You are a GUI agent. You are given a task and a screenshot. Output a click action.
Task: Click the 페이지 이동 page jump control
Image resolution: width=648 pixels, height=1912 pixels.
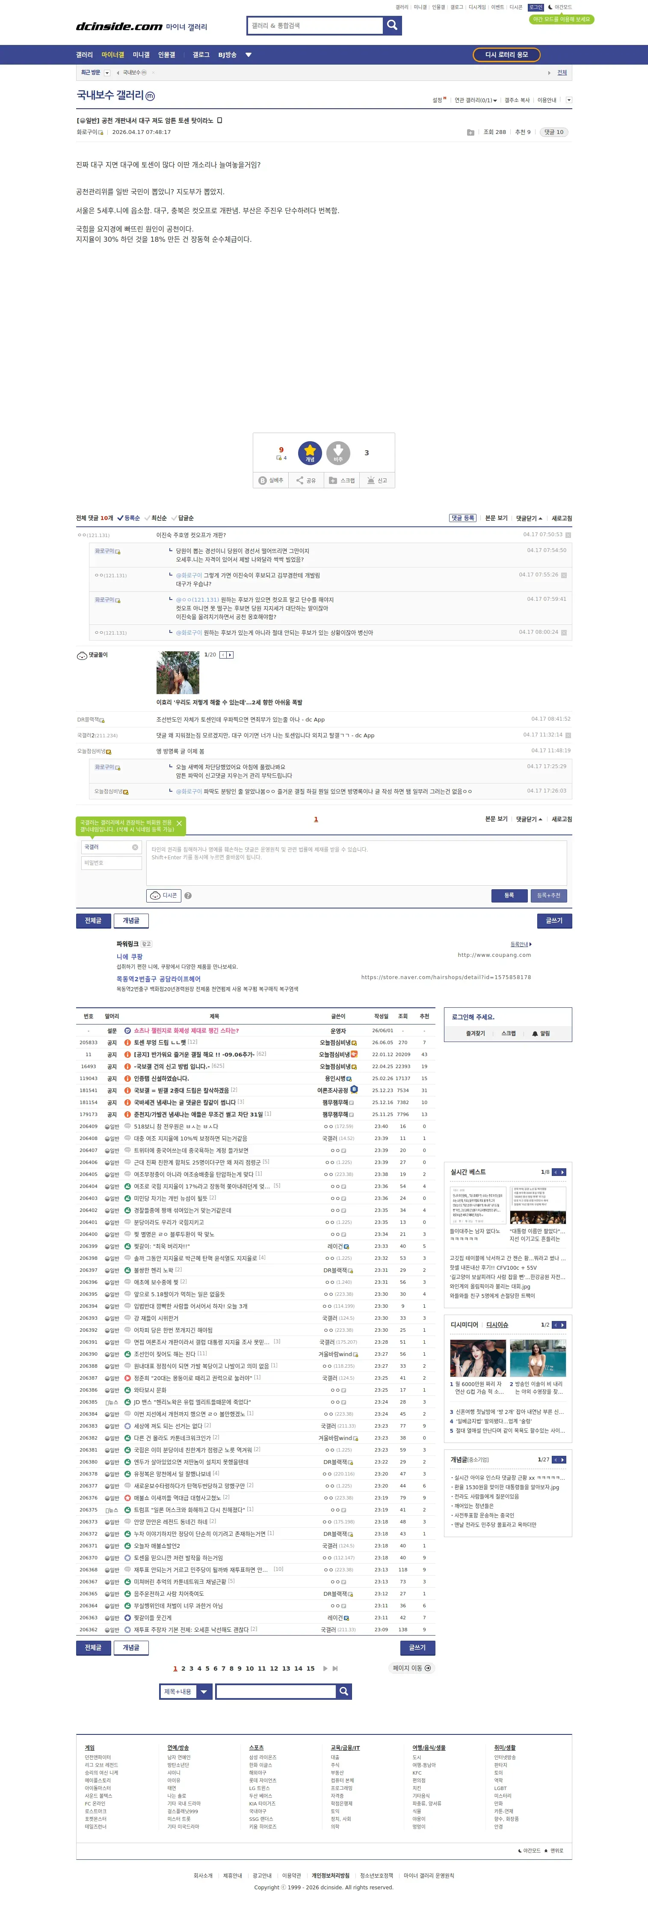pos(412,1668)
